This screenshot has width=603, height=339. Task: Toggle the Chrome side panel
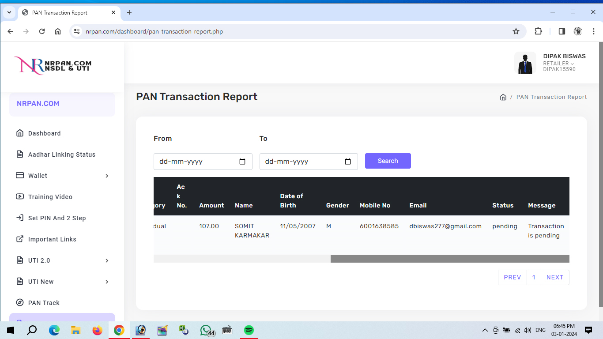click(x=562, y=31)
